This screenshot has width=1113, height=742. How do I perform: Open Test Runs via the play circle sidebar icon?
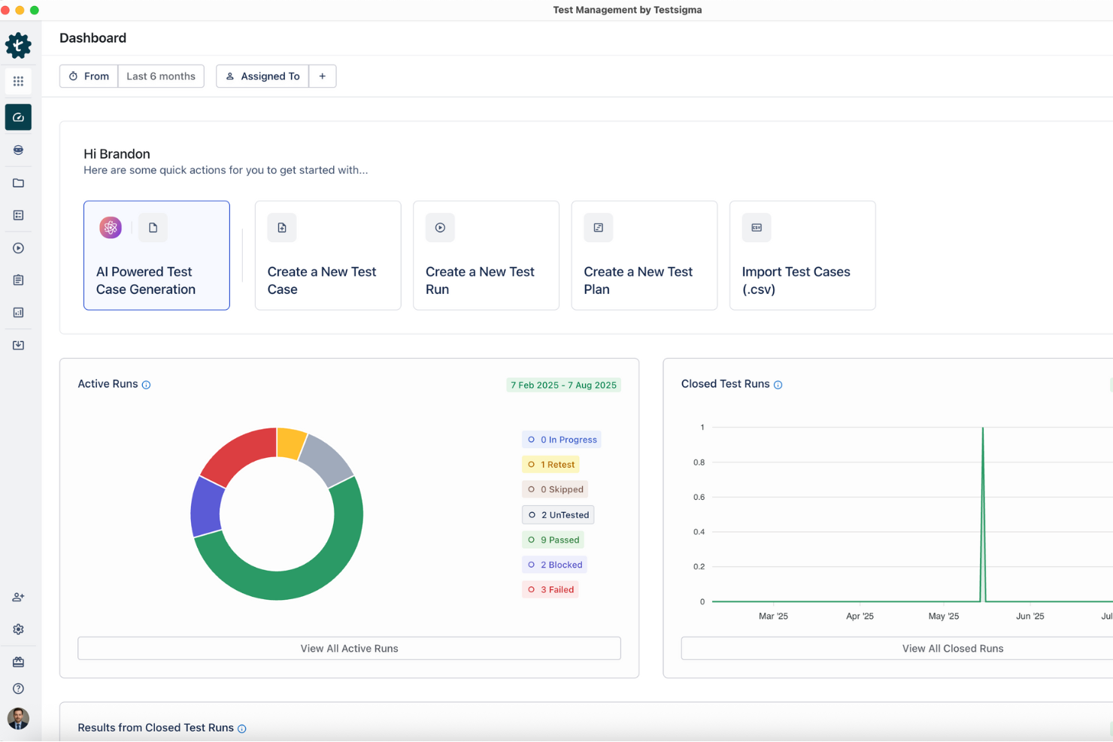pos(18,247)
